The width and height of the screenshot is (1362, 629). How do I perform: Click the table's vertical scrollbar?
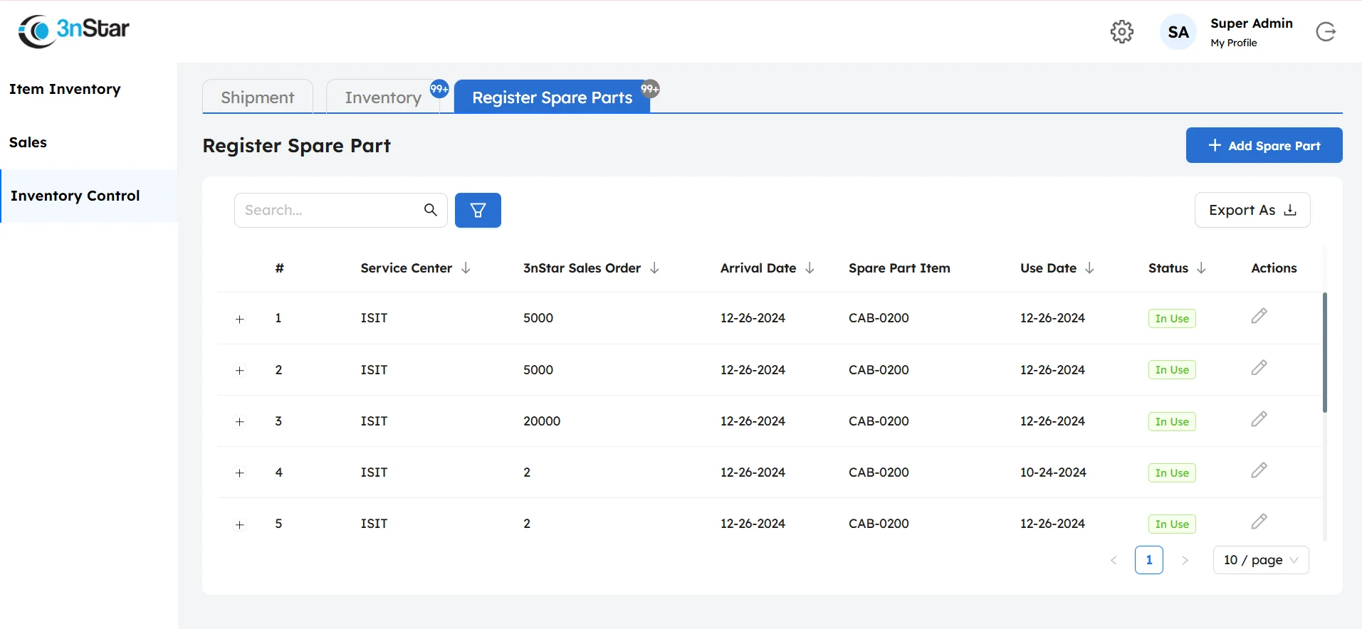tap(1324, 352)
